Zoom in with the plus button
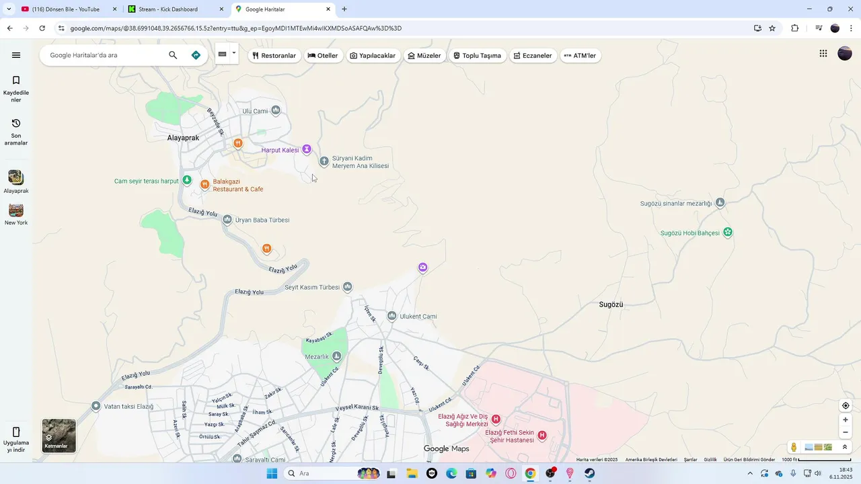This screenshot has height=484, width=861. coord(846,419)
